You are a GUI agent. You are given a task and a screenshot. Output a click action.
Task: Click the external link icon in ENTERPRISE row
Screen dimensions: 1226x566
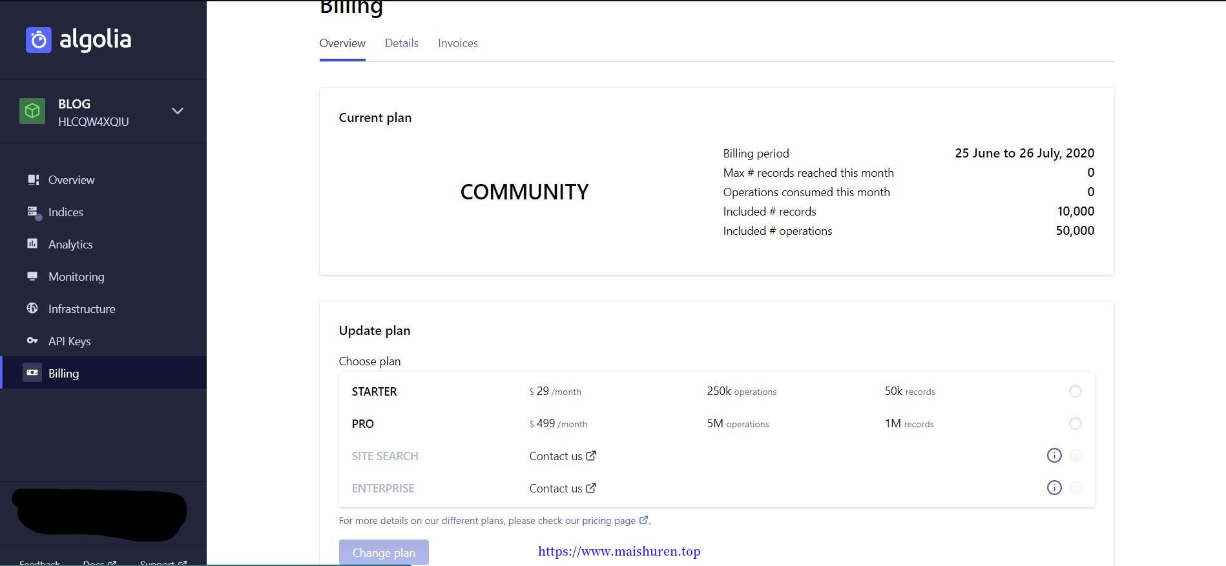[590, 488]
